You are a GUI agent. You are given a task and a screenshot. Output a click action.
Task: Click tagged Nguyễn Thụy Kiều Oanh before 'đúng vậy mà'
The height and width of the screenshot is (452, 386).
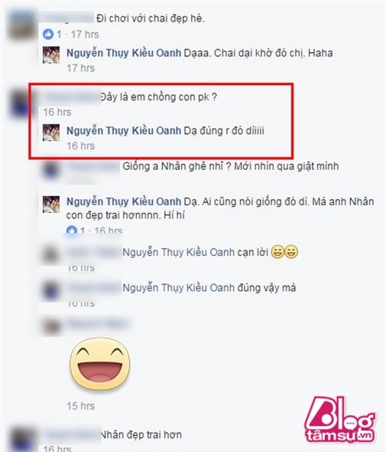(x=179, y=288)
